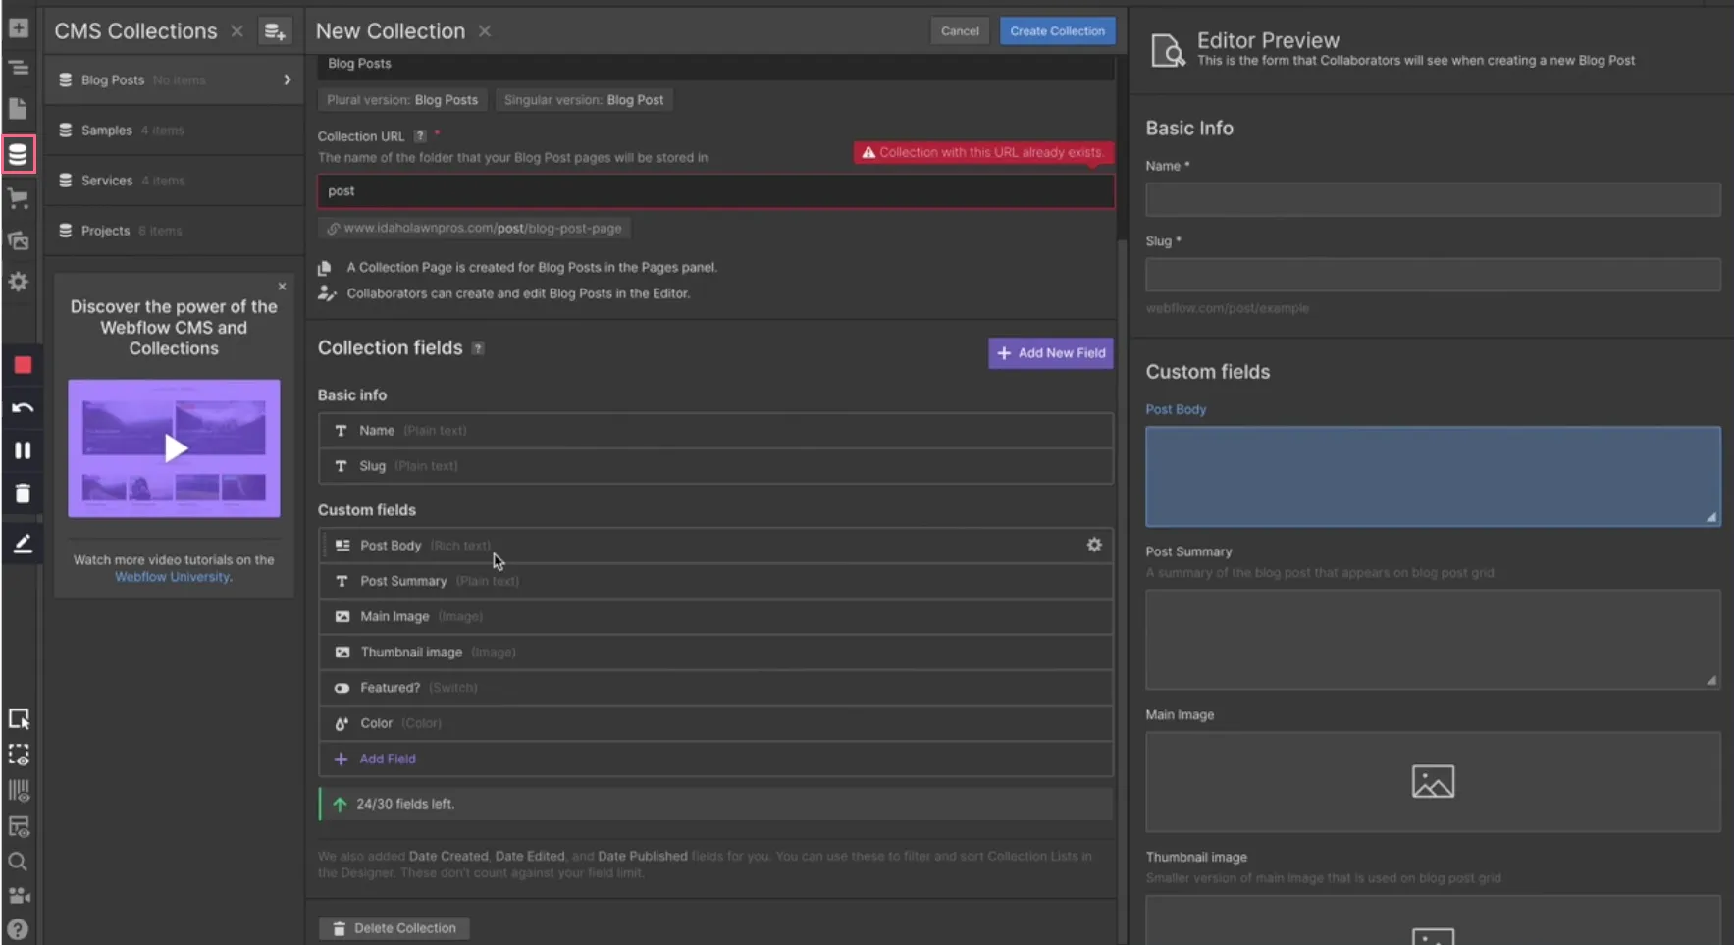Click the create new collection icon
This screenshot has width=1734, height=945.
click(275, 31)
